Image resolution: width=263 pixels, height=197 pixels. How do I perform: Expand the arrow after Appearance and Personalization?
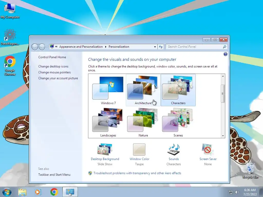(x=106, y=47)
